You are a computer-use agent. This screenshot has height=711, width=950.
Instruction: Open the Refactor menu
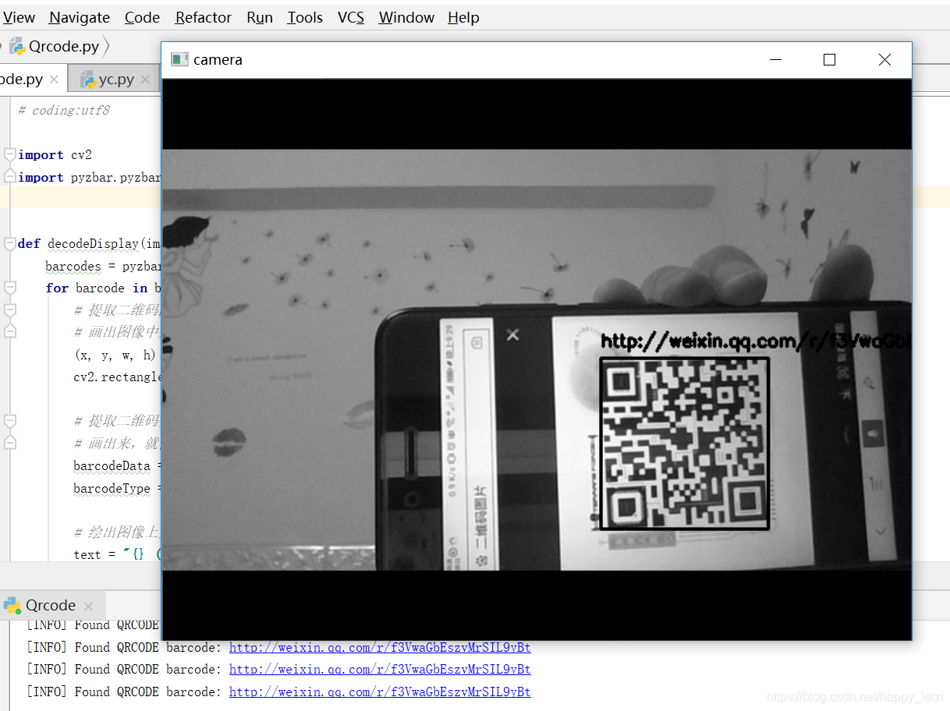(203, 17)
